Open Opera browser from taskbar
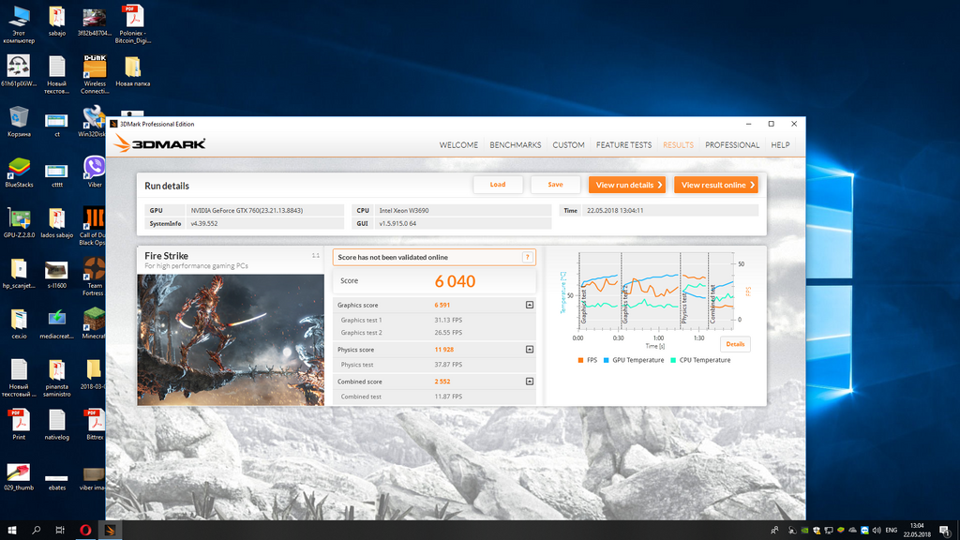Image resolution: width=960 pixels, height=540 pixels. pos(85,531)
